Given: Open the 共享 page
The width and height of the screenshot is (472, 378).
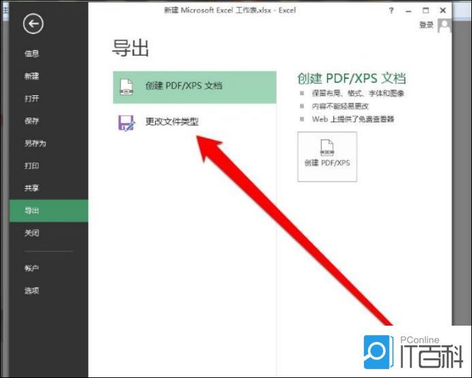Looking at the screenshot, I should (x=31, y=188).
